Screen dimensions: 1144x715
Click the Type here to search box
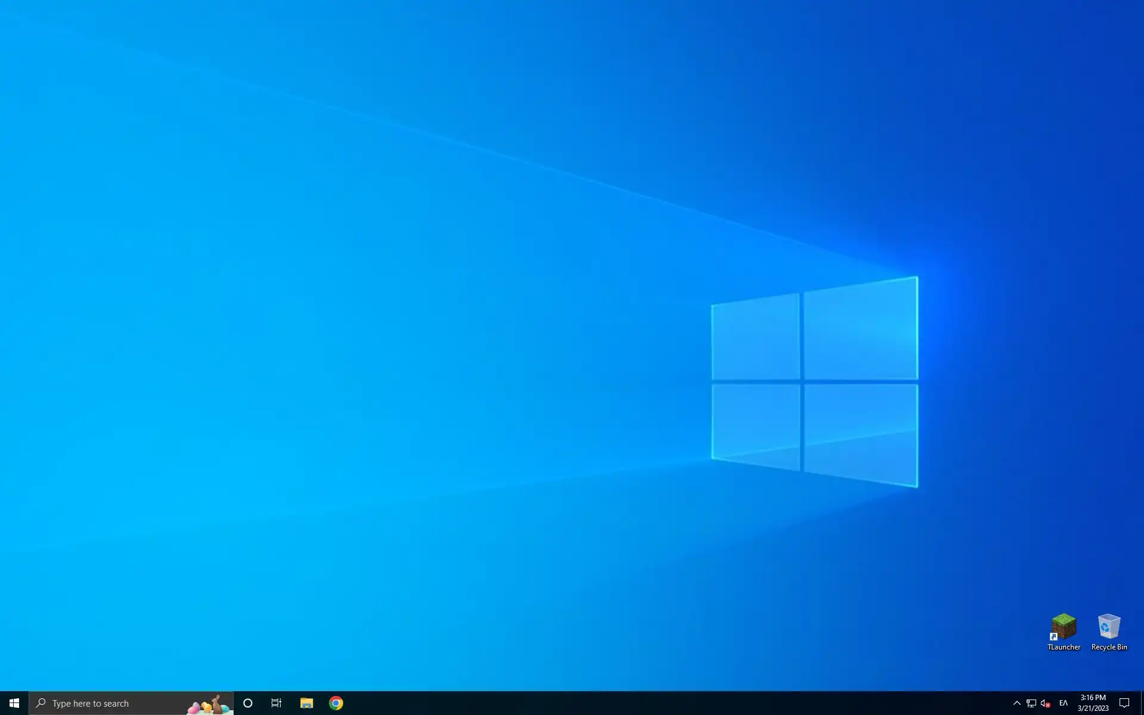click(x=113, y=703)
